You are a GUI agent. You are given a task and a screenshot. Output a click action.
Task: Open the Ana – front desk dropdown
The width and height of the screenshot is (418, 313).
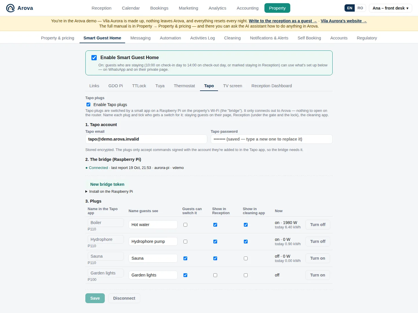click(x=390, y=8)
